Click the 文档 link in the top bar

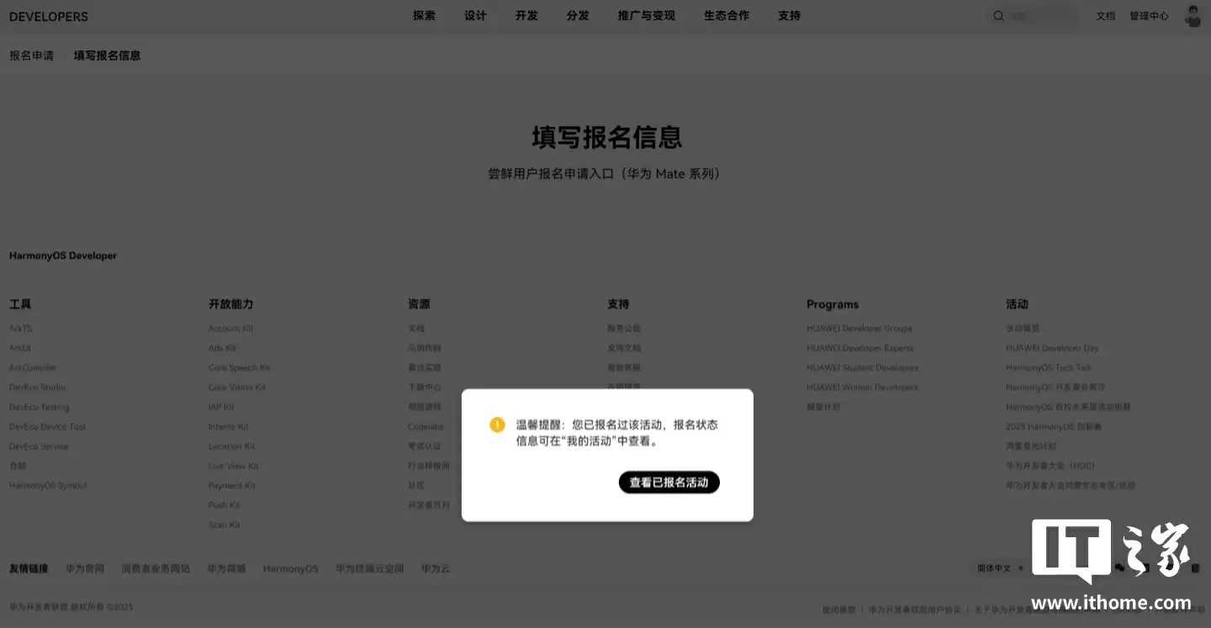(x=1105, y=15)
